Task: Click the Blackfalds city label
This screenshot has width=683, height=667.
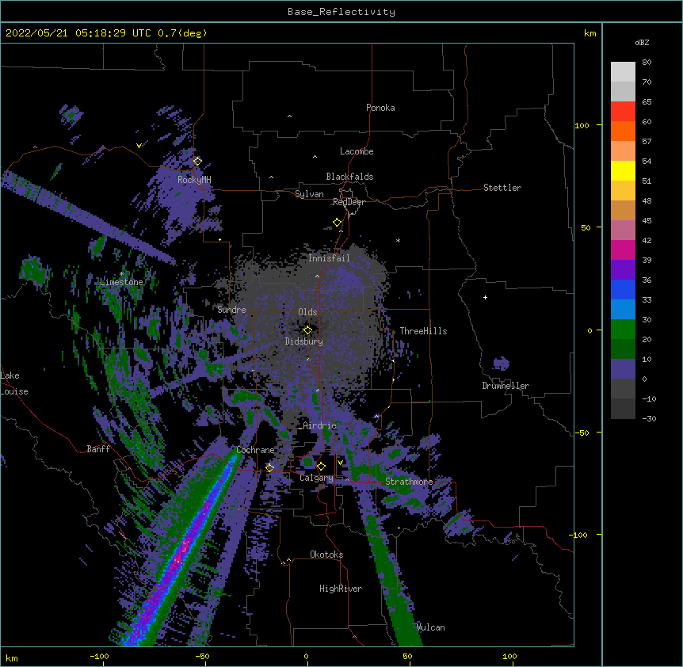Action: 349,177
